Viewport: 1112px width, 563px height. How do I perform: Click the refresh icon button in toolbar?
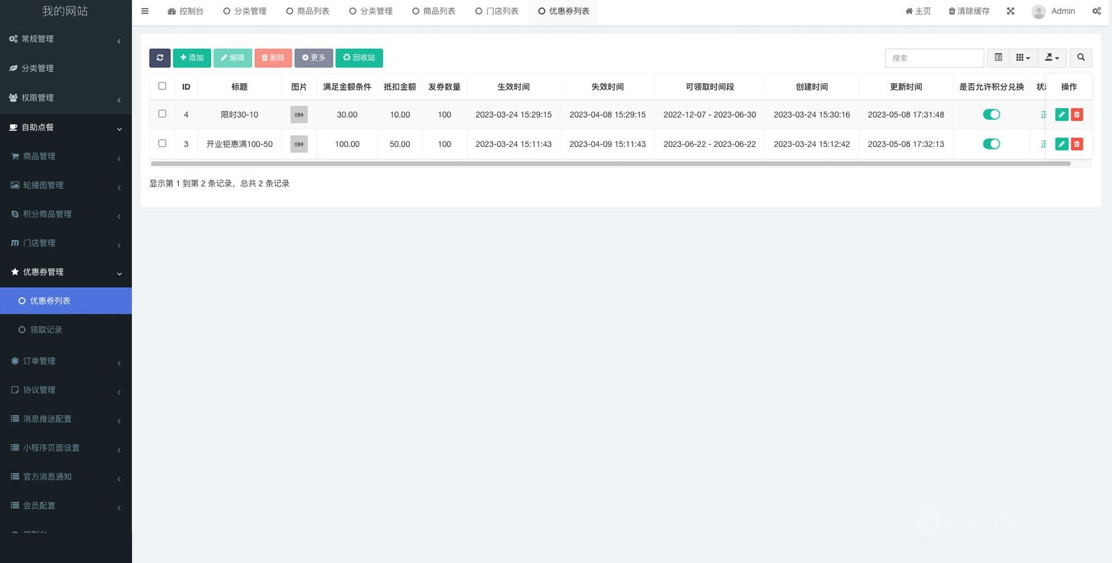click(x=160, y=58)
